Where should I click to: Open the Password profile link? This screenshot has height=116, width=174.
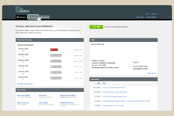click(x=42, y=96)
